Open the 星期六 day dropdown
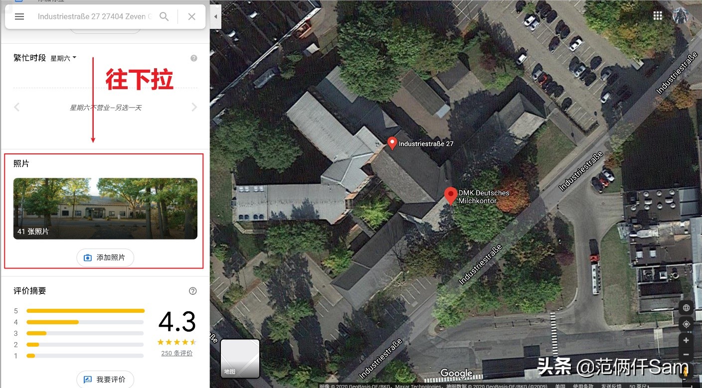This screenshot has width=702, height=388. (x=64, y=58)
